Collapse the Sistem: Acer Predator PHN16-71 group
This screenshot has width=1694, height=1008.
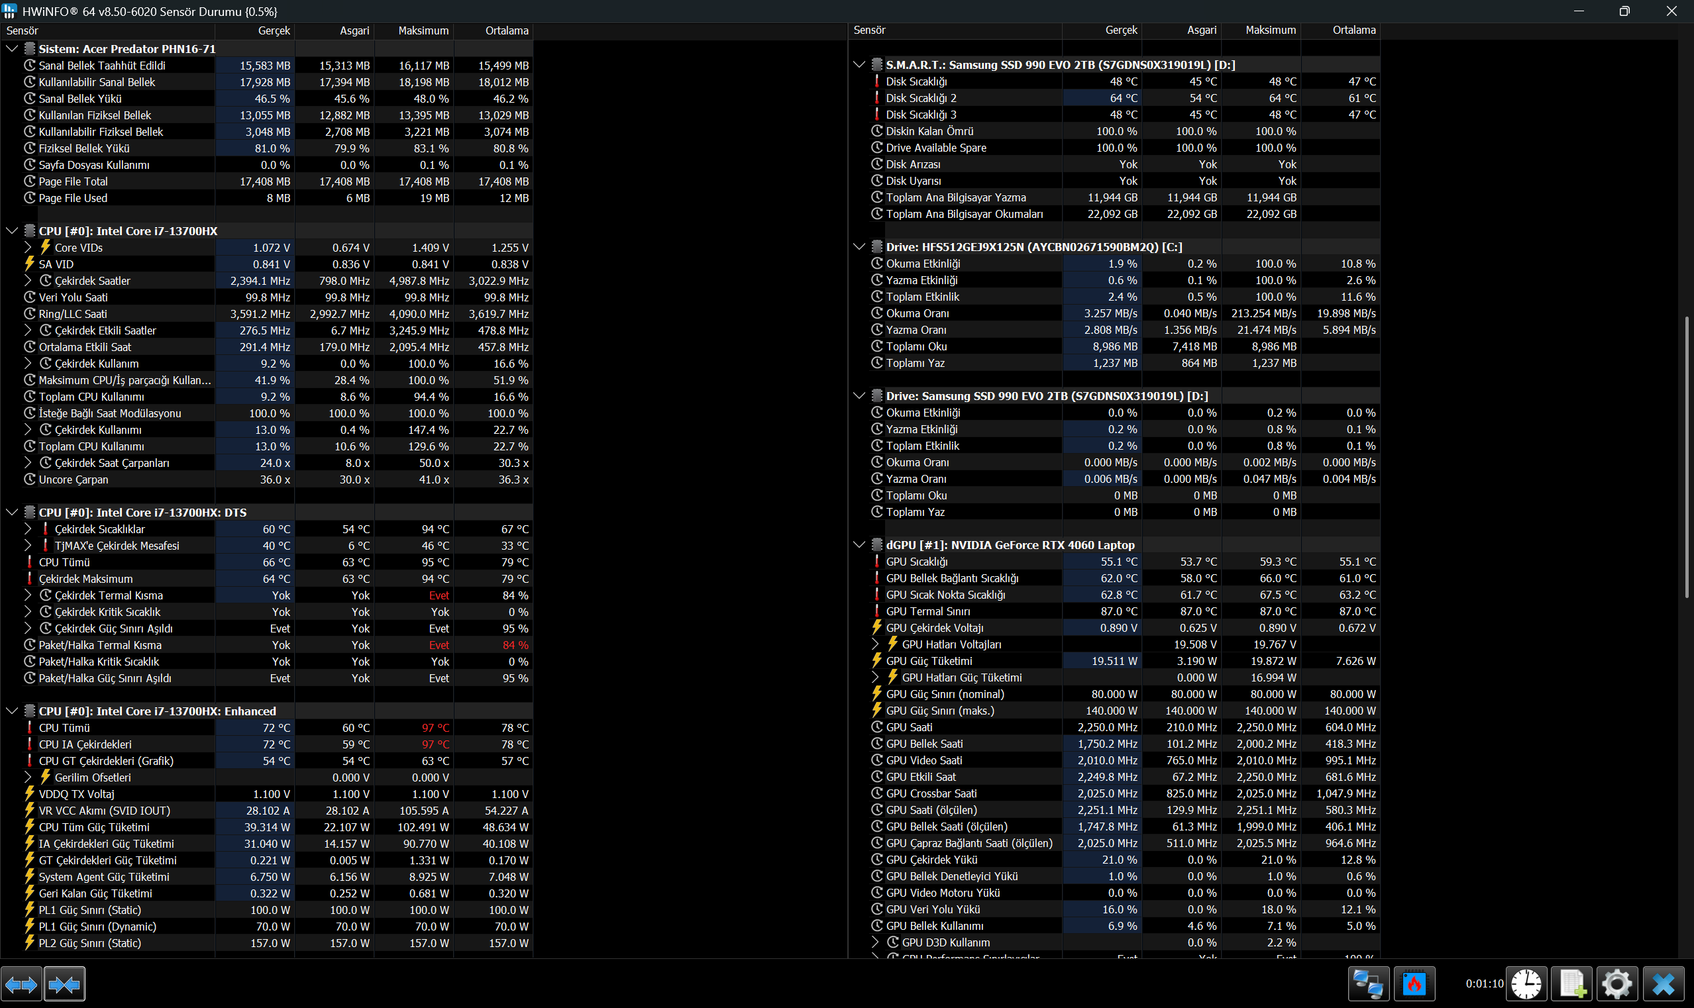pyautogui.click(x=11, y=49)
